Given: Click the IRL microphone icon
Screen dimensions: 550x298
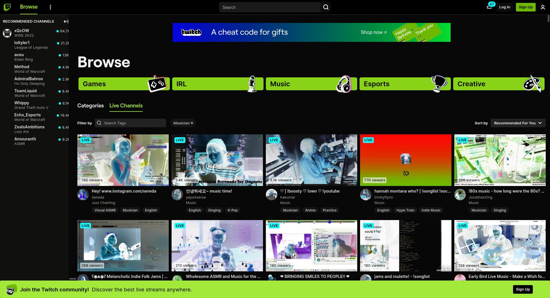Looking at the screenshot, I should pos(252,84).
